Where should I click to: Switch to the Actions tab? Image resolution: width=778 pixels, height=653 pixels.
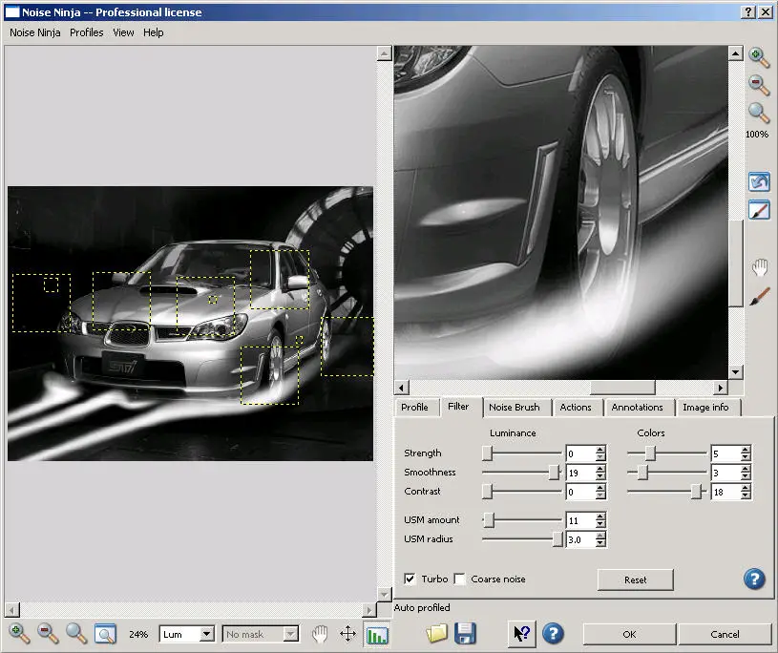(x=576, y=408)
